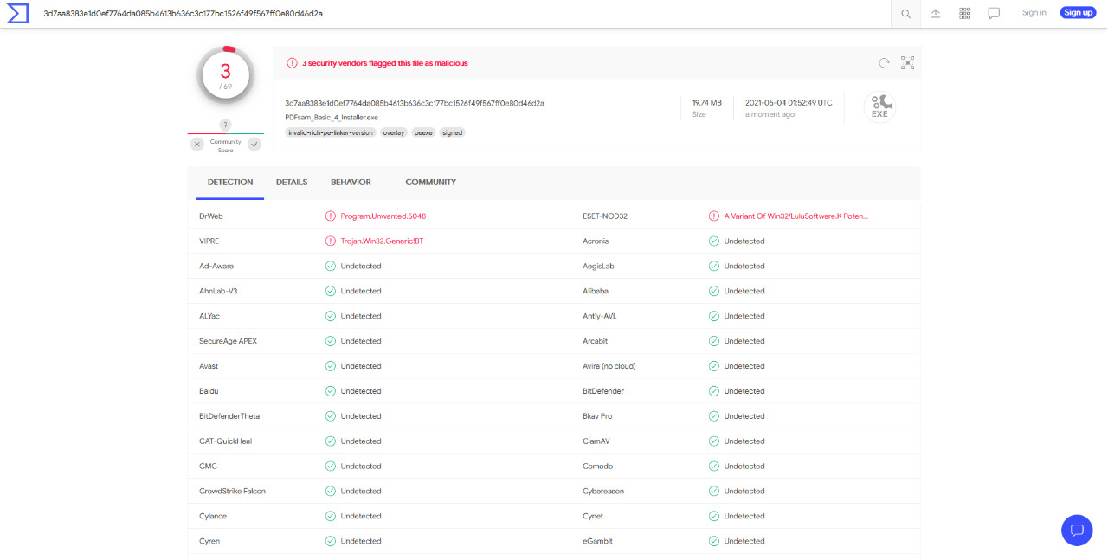The height and width of the screenshot is (560, 1108).
Task: Click the BitDefenderTheta vendor name
Action: (x=229, y=416)
